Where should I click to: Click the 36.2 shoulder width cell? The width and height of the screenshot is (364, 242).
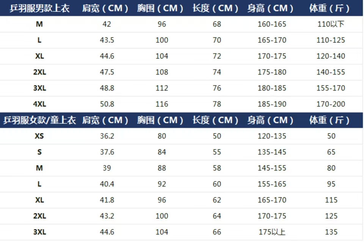click(x=107, y=136)
